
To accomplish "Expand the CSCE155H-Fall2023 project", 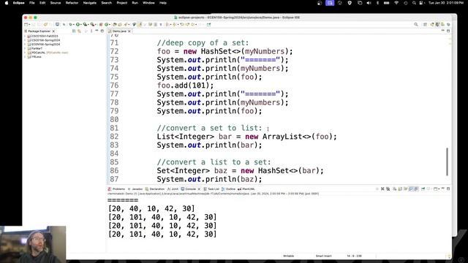I will click(25, 36).
